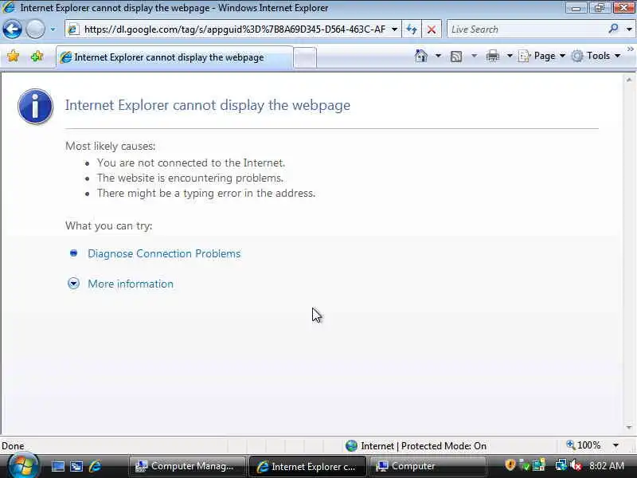Go back with the Back arrow button
This screenshot has height=478, width=637.
(12, 29)
